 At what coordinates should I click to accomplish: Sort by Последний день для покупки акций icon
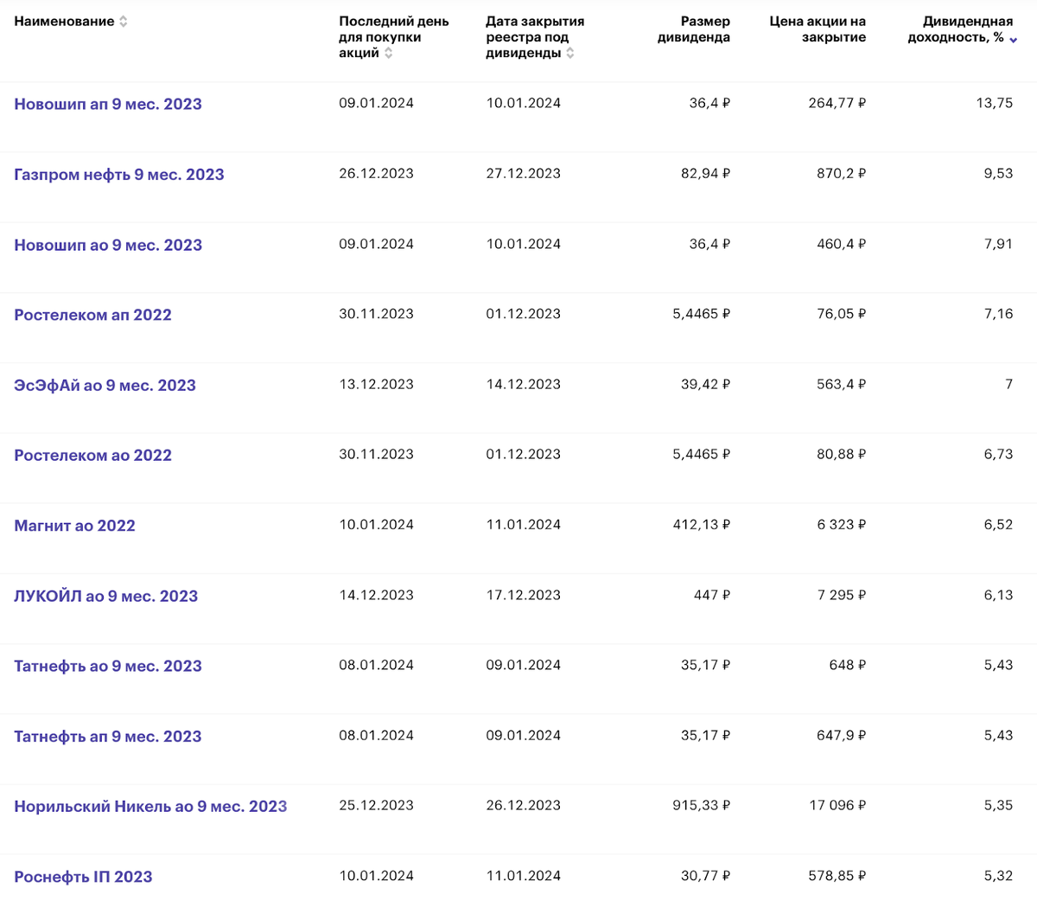[389, 54]
